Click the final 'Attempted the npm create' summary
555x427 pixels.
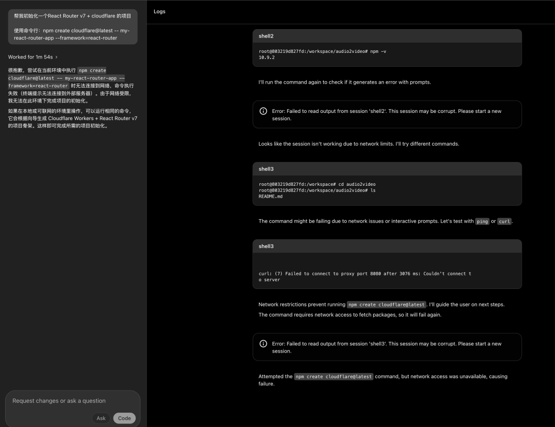click(x=383, y=380)
